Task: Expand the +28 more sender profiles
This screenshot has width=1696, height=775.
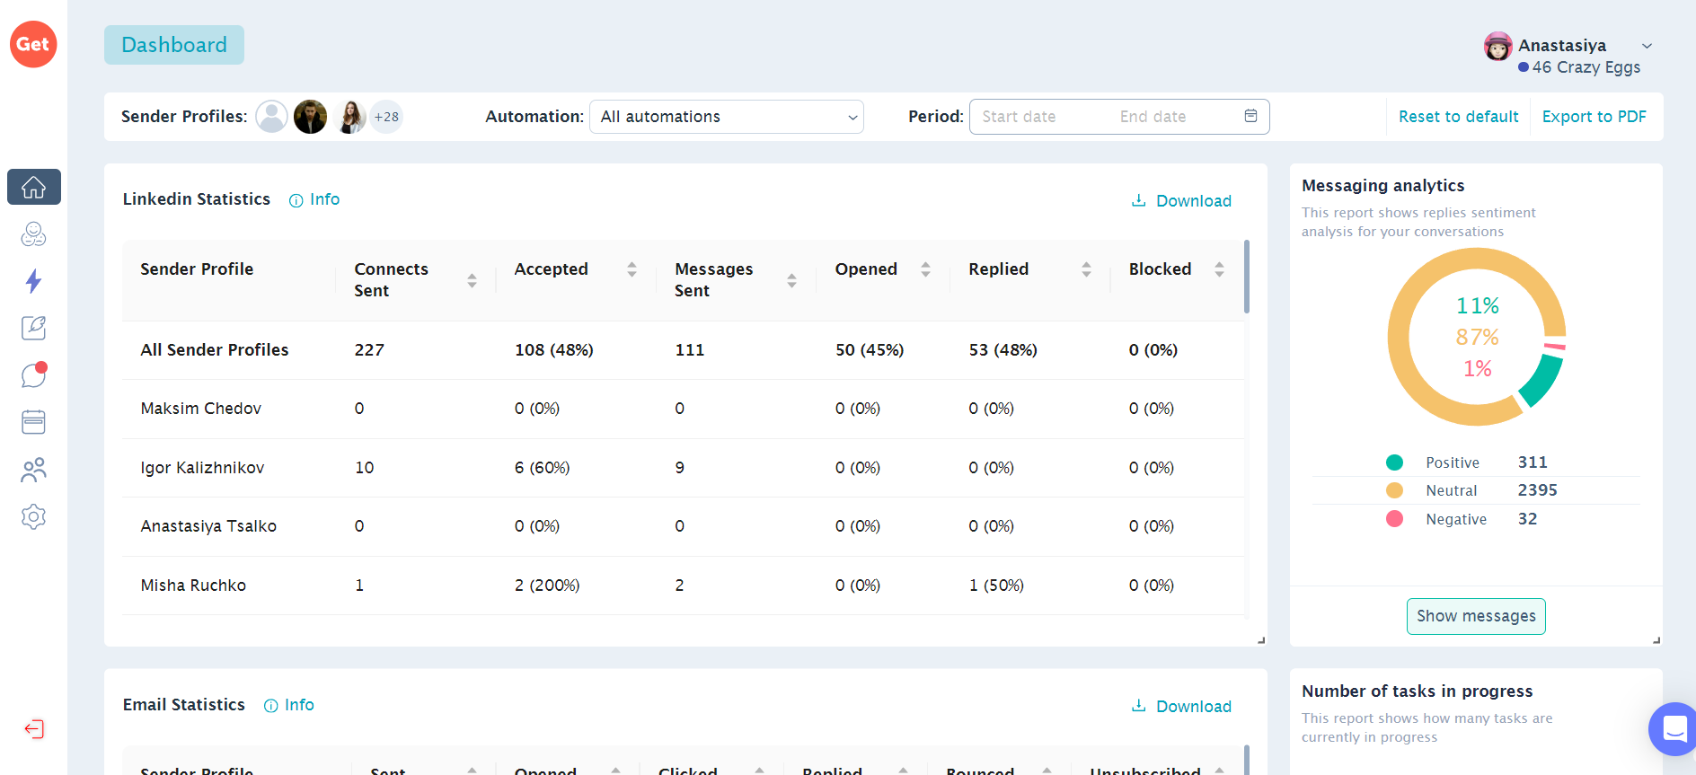Action: coord(387,117)
